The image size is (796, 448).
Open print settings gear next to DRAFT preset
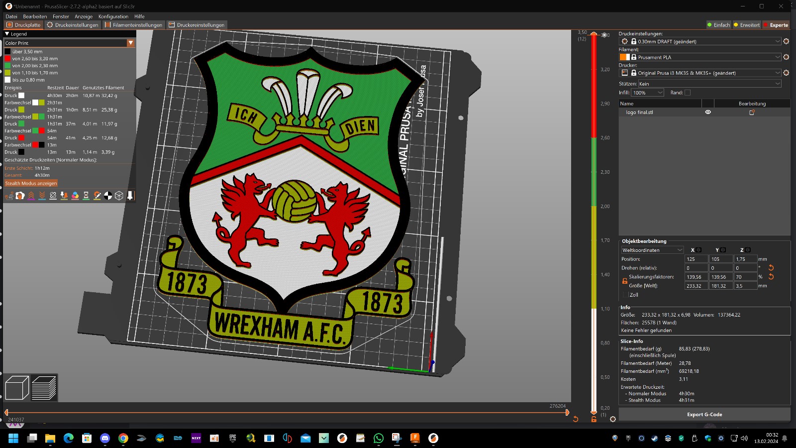click(x=786, y=41)
